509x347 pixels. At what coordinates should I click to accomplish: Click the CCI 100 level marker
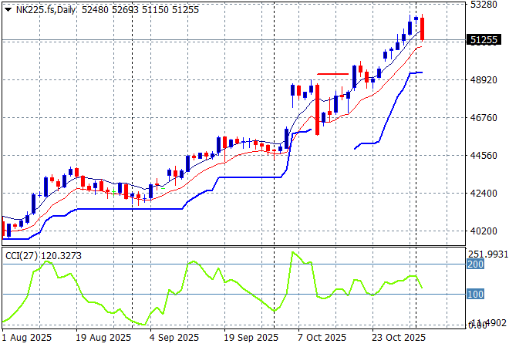[474, 295]
